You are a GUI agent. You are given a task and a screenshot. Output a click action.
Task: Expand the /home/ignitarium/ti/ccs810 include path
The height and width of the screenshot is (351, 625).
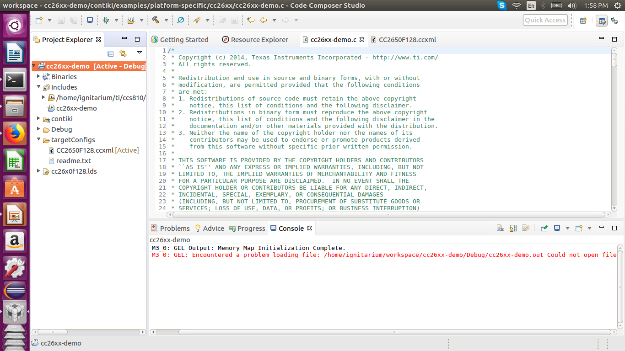click(44, 98)
